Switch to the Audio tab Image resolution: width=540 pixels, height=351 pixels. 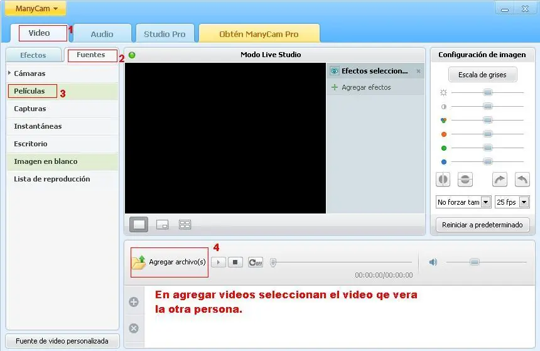102,34
